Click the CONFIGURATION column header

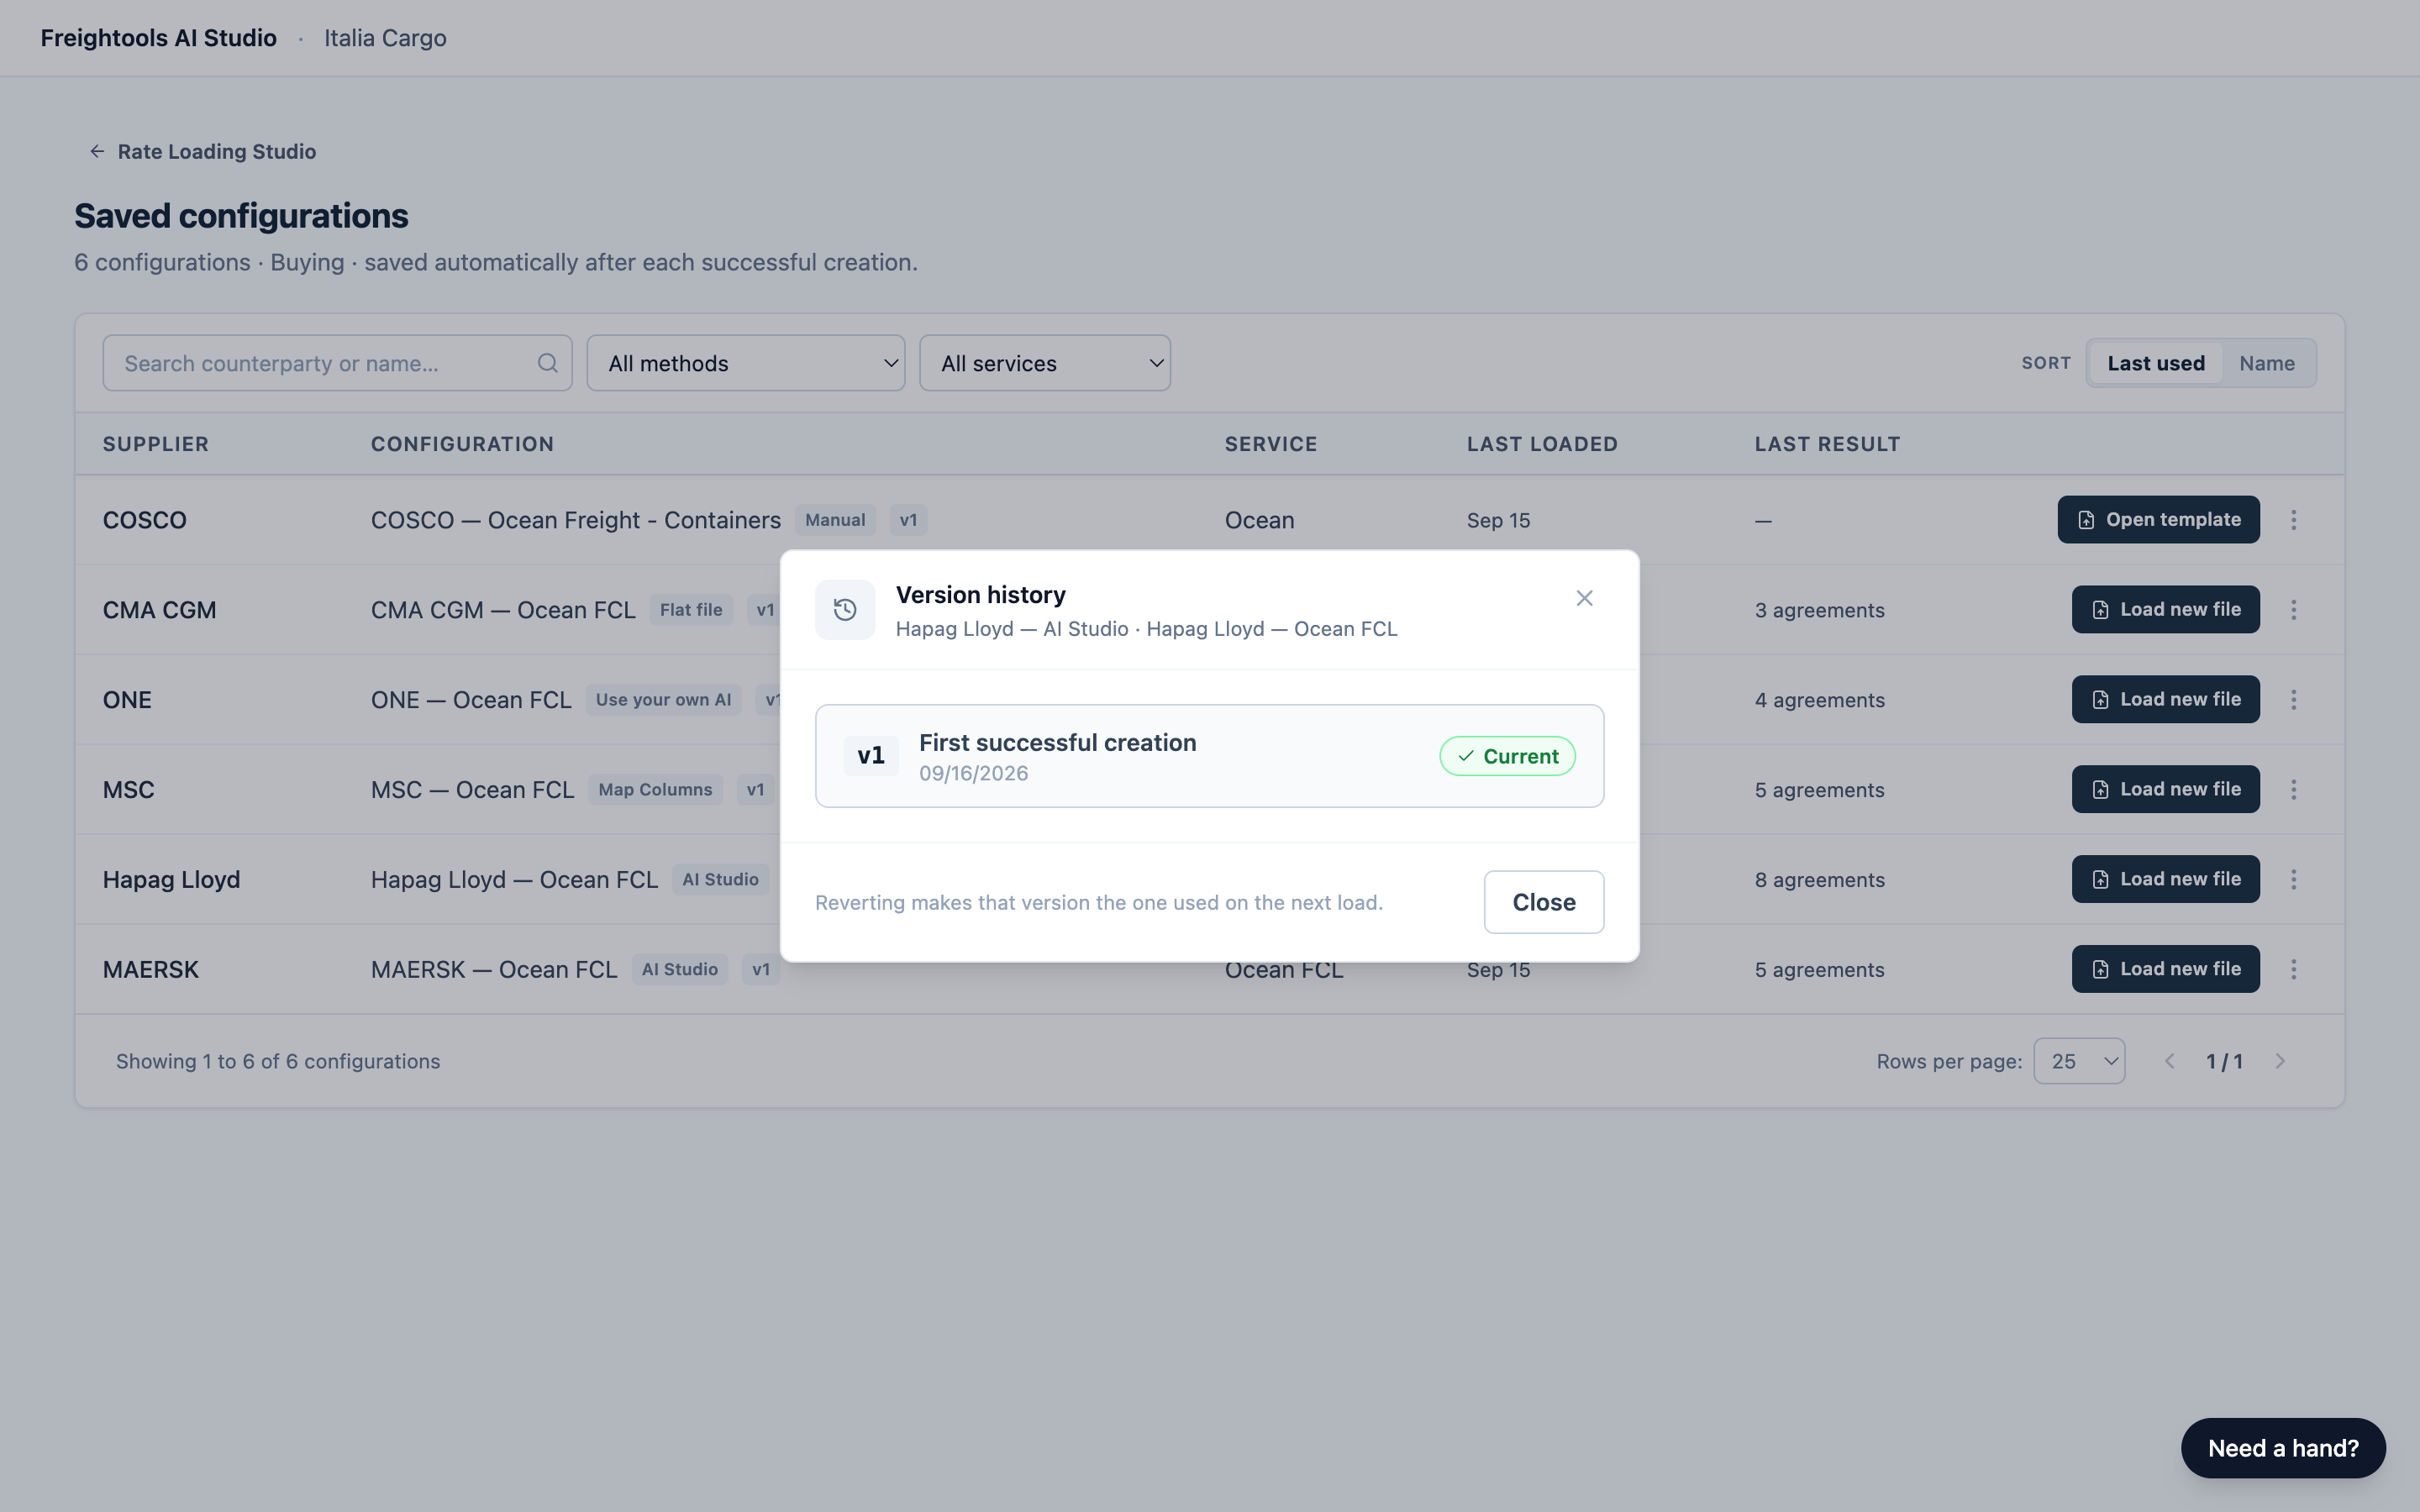click(462, 444)
